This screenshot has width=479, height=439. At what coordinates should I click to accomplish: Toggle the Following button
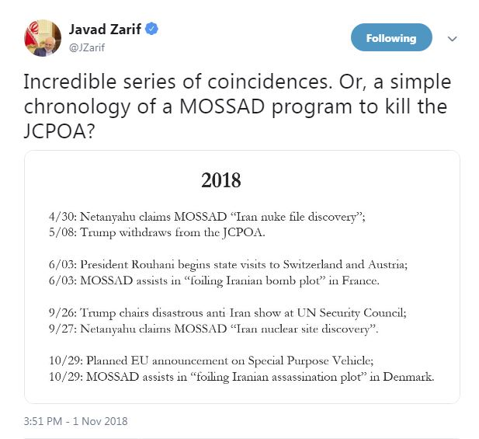pos(391,38)
